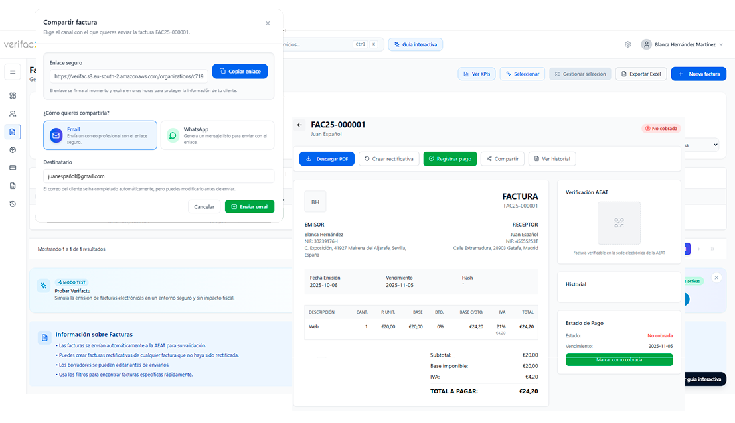Viewport: 735px width, 423px height.
Task: Select the Email sharing option
Action: tap(100, 135)
